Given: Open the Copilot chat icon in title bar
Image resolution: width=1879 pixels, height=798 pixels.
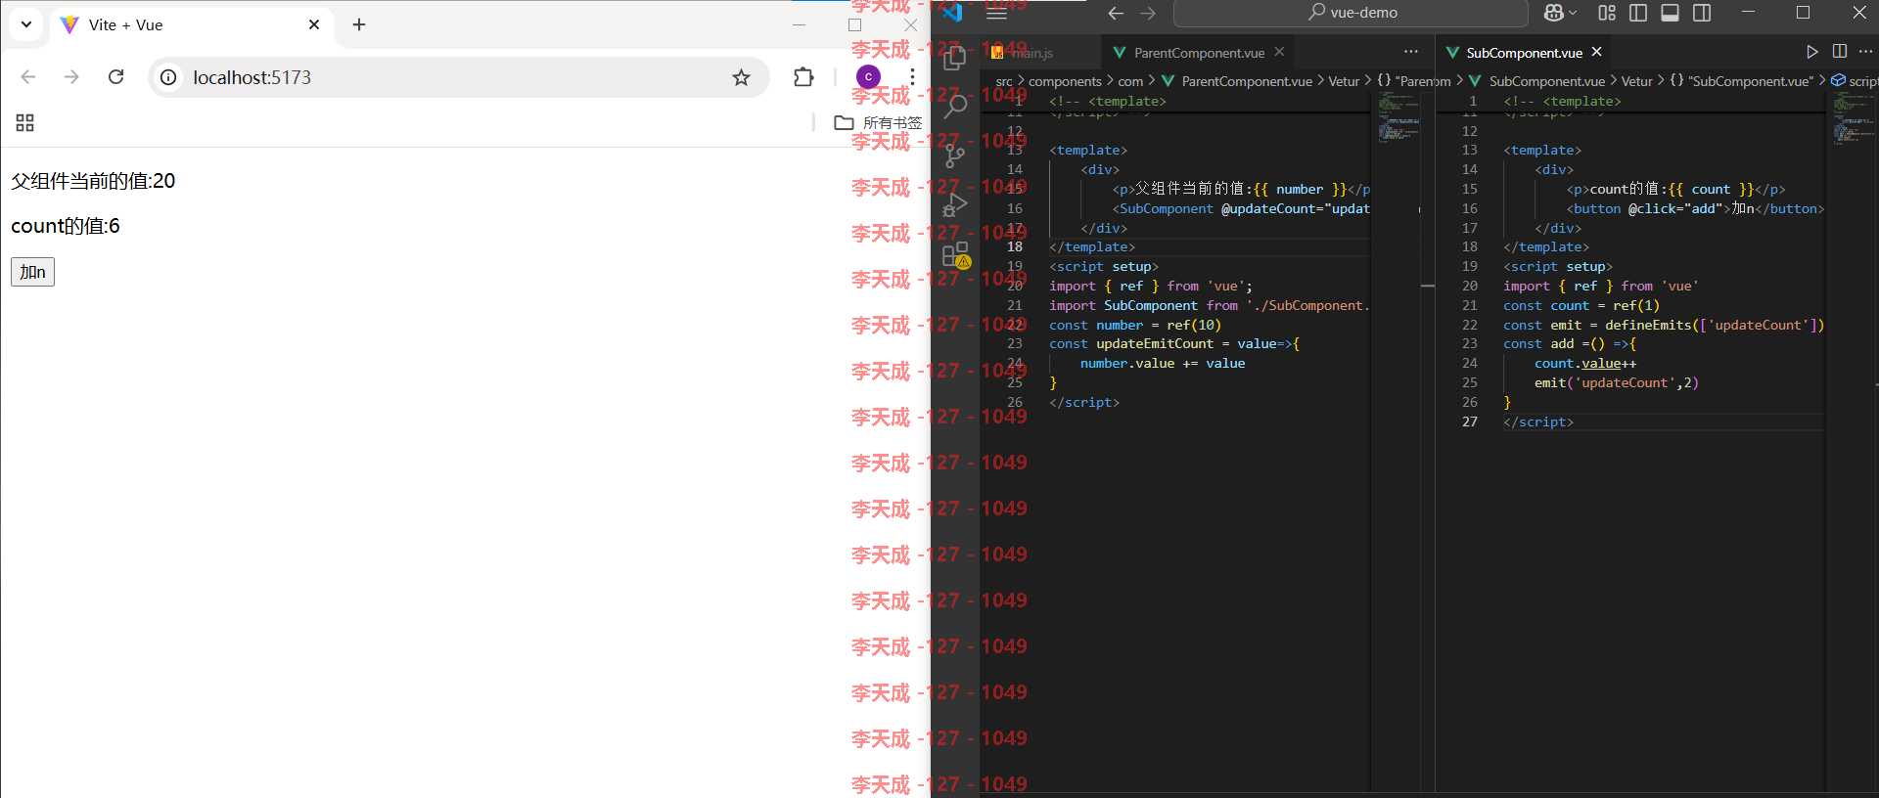Looking at the screenshot, I should point(1553,13).
